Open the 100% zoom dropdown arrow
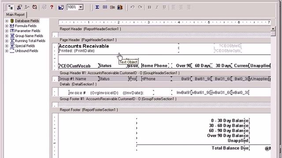Screen dimensions: 282x158 [81, 7]
